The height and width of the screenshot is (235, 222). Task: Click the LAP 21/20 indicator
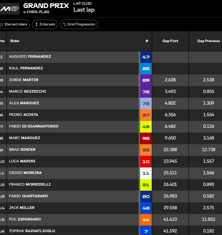pyautogui.click(x=82, y=3)
